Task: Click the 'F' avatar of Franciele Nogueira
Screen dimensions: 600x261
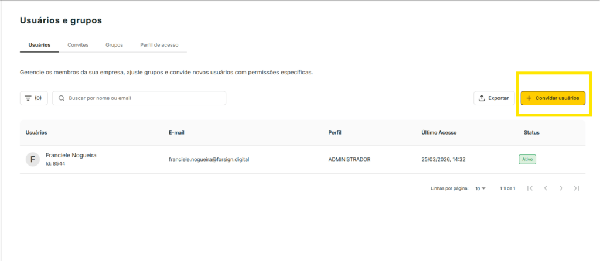Action: [33, 159]
